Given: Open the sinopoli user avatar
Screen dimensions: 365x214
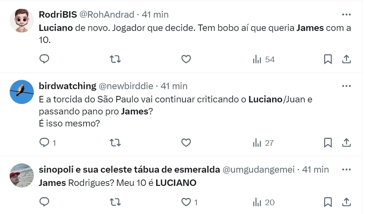Looking at the screenshot, I should [x=21, y=175].
